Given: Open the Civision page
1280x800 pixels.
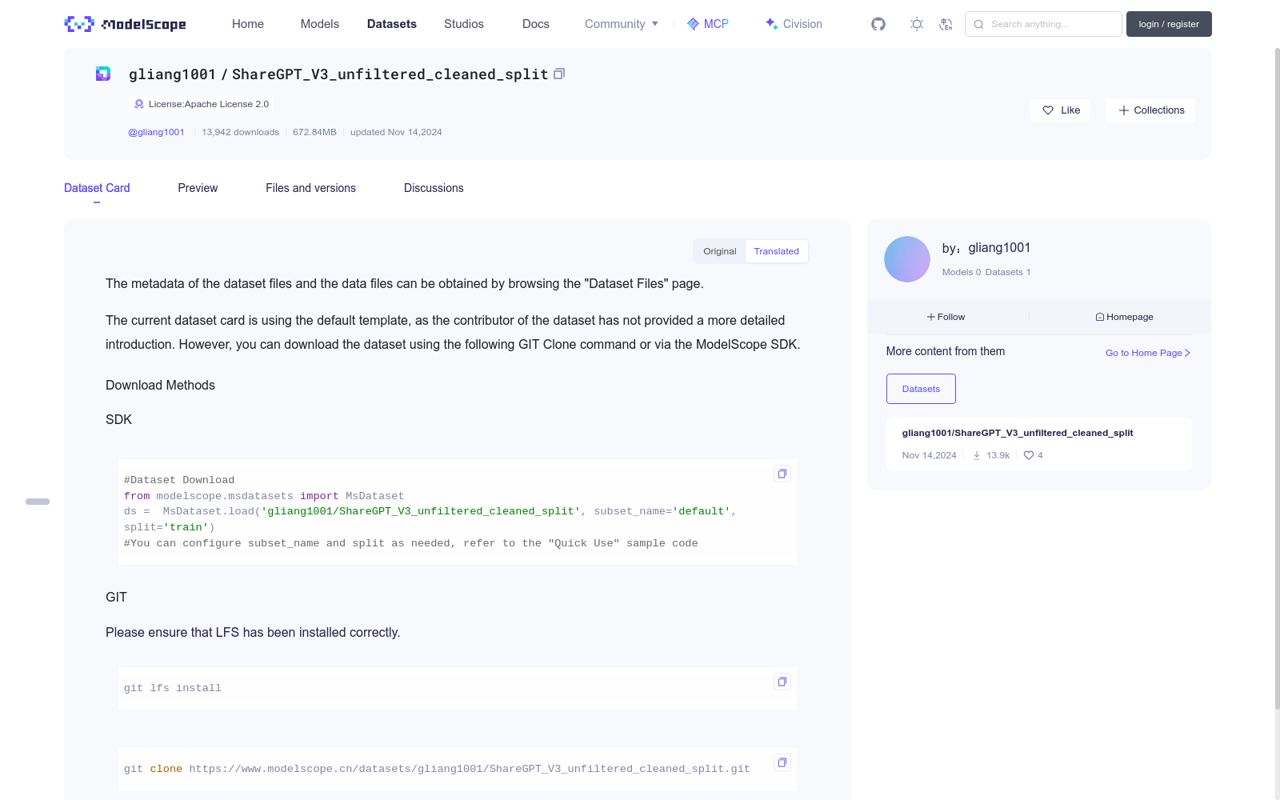Looking at the screenshot, I should [794, 24].
